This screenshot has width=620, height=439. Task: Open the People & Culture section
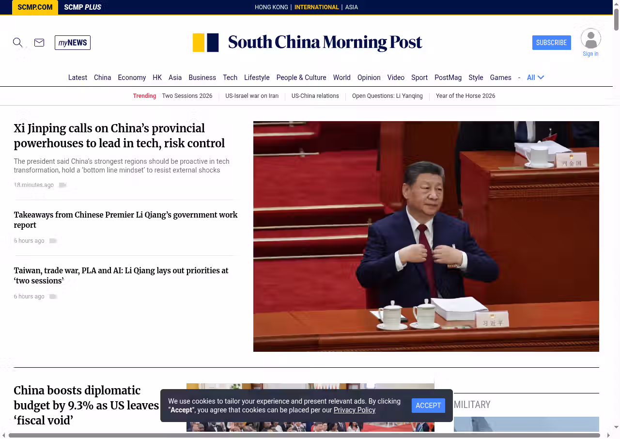click(301, 78)
